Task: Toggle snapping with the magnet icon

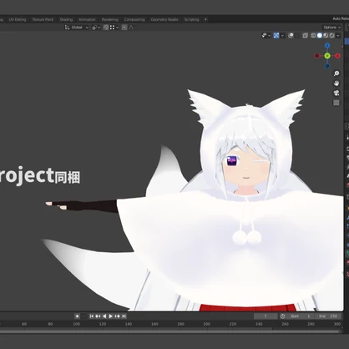Action: [106, 28]
